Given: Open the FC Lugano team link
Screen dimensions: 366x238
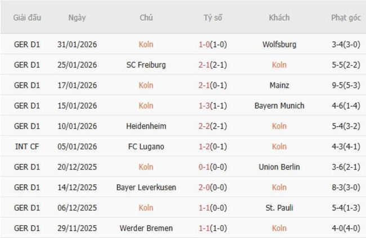Looking at the screenshot, I should [146, 147].
